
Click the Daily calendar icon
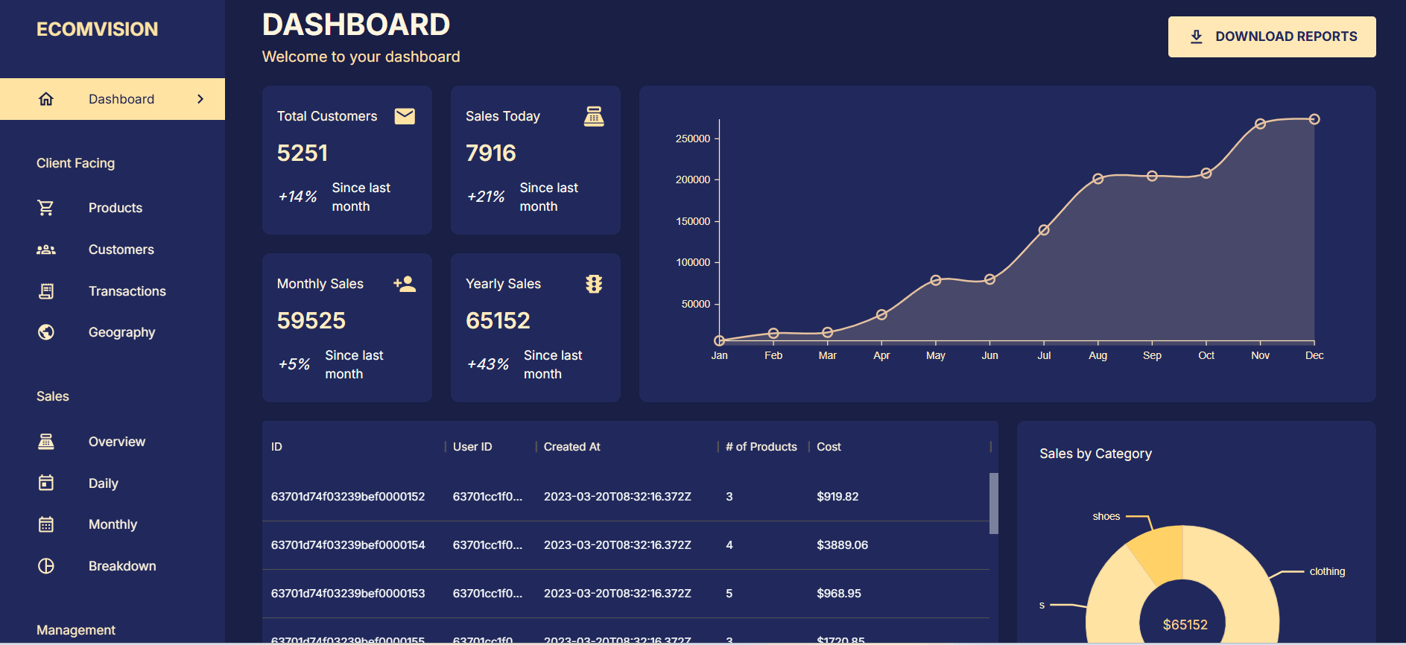coord(46,483)
